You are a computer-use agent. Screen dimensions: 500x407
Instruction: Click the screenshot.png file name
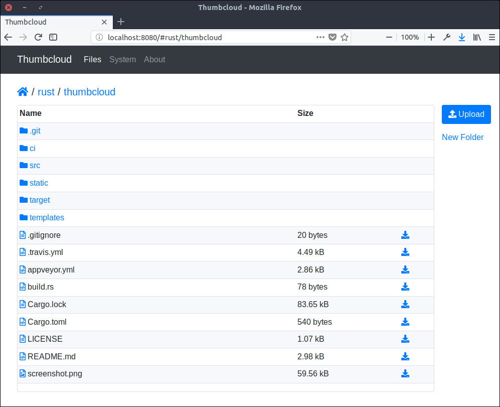pyautogui.click(x=55, y=373)
